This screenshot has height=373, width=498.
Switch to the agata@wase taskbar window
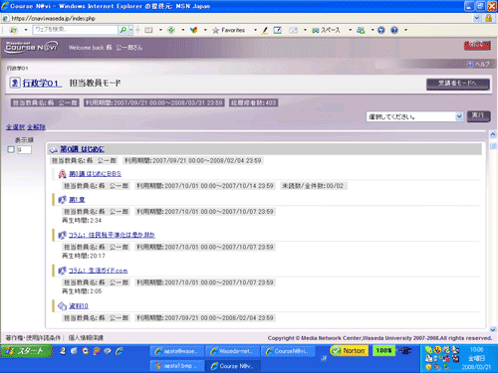176,351
